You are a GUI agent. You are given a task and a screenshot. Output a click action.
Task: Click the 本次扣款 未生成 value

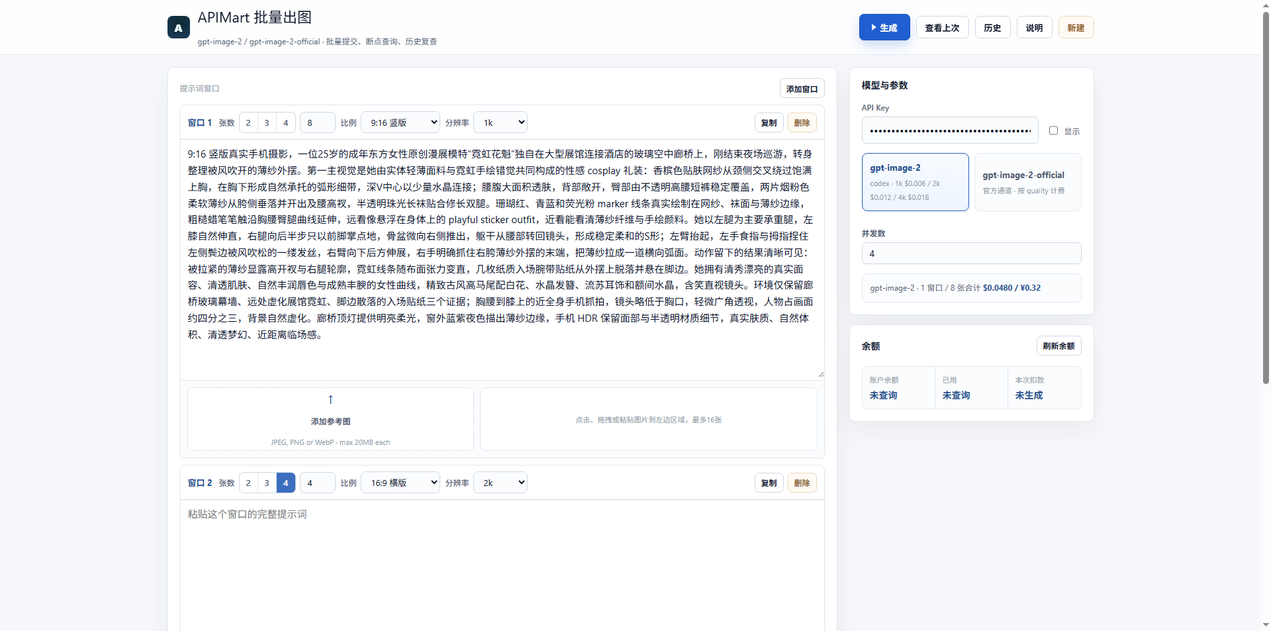click(1029, 395)
